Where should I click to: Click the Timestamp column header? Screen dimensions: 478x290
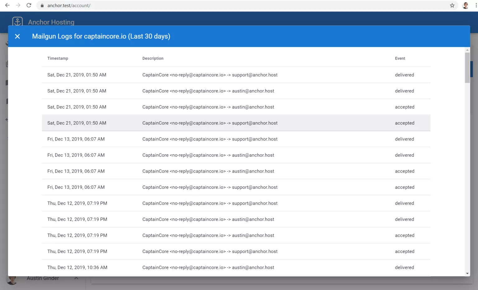[x=58, y=58]
